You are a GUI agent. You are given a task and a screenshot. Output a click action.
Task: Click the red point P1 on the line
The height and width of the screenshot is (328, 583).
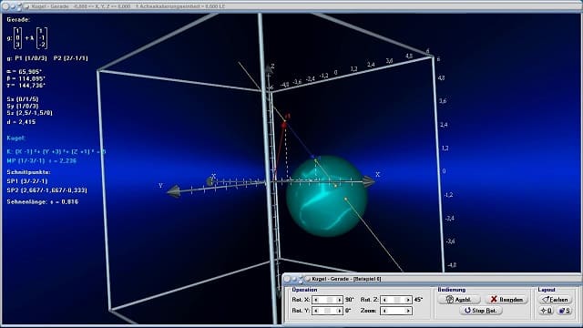[x=284, y=126]
